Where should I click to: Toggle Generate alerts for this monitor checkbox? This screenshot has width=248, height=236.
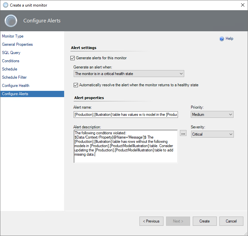[72, 58]
